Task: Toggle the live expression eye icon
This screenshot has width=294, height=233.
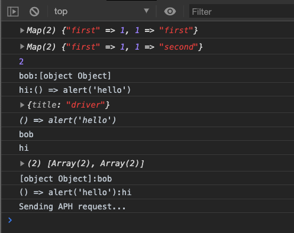Action: 170,11
